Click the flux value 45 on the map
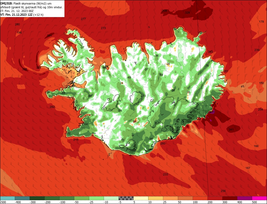The height and width of the screenshot is (204, 267). (x=242, y=87)
